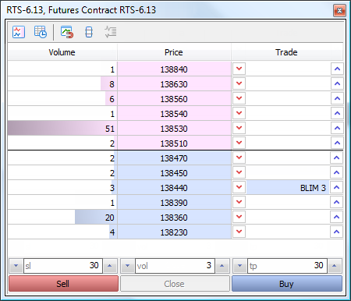This screenshot has height=301, width=351.
Task: Click the Close position button
Action: tap(175, 284)
